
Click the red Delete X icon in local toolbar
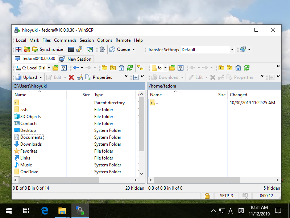(71, 77)
